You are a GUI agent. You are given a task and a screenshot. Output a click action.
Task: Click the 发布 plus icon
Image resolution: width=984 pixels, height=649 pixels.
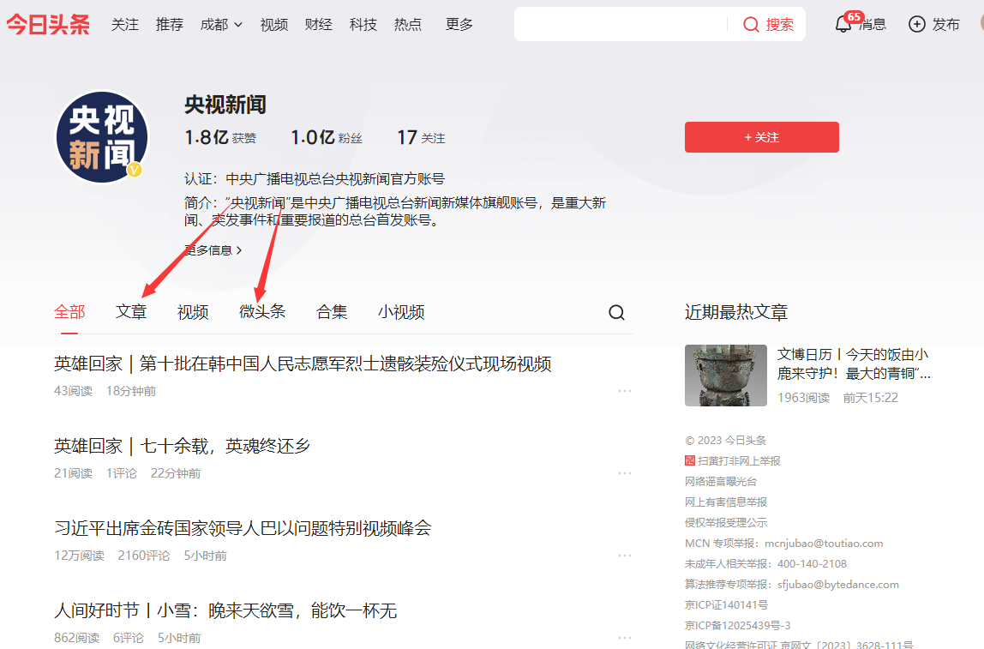pos(917,24)
